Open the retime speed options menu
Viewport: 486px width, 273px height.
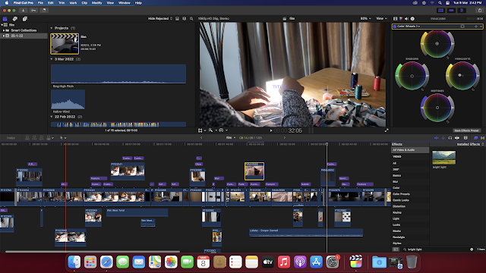[222, 130]
